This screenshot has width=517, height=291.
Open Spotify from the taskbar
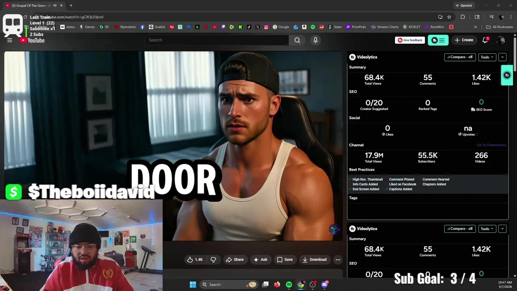click(x=289, y=285)
